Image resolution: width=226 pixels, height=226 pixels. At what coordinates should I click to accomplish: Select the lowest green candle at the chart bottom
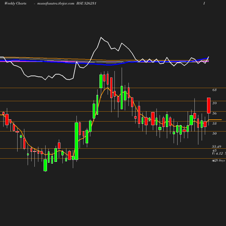[45, 165]
